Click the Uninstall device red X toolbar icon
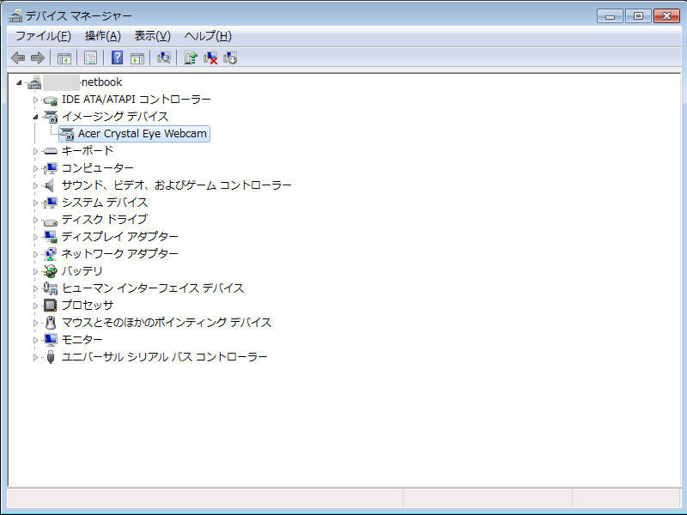Image resolution: width=687 pixels, height=515 pixels. click(x=210, y=58)
